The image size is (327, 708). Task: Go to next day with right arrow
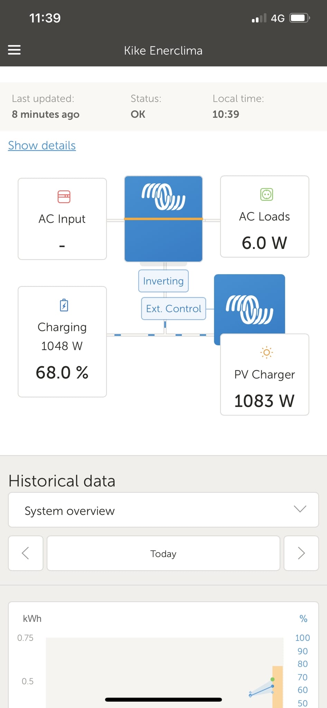[x=301, y=553]
